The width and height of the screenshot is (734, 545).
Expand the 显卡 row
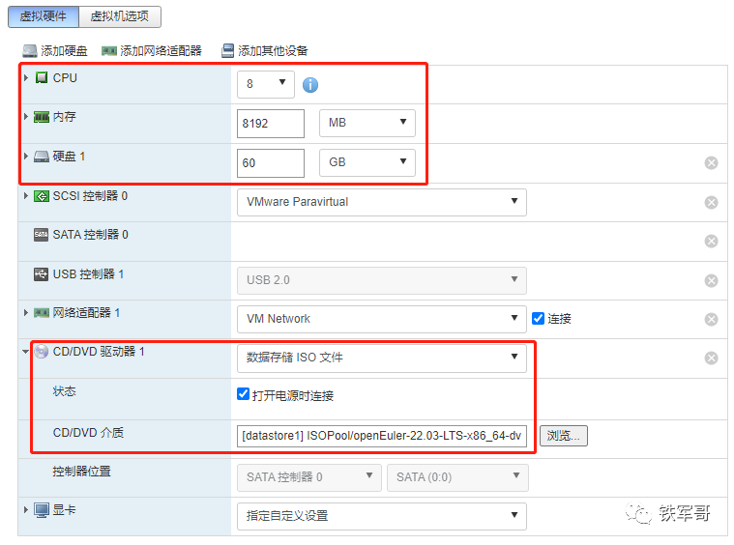(x=26, y=509)
